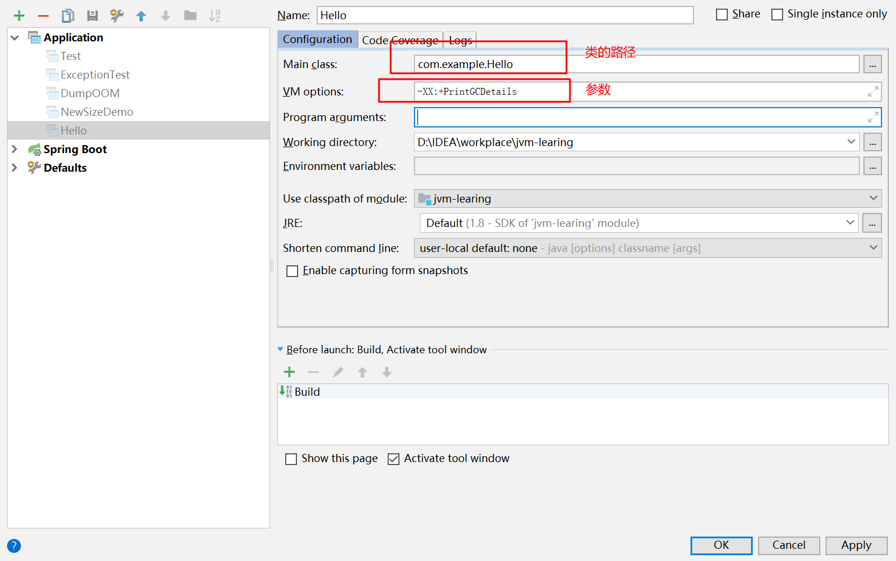
Task: Focus the Main class field
Action: 637,64
